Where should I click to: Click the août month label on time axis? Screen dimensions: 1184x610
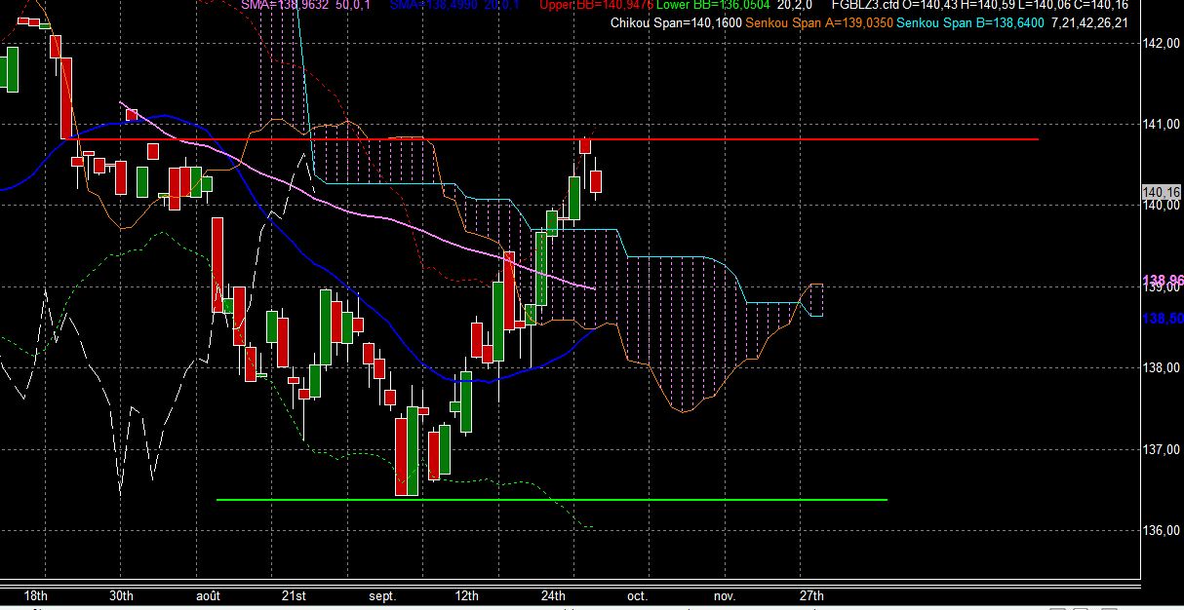tap(209, 595)
